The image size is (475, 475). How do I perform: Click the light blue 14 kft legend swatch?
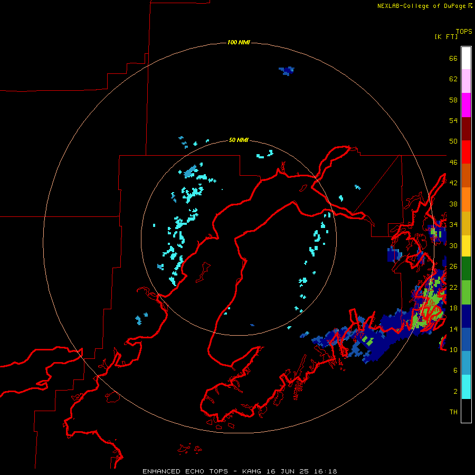[x=466, y=363]
